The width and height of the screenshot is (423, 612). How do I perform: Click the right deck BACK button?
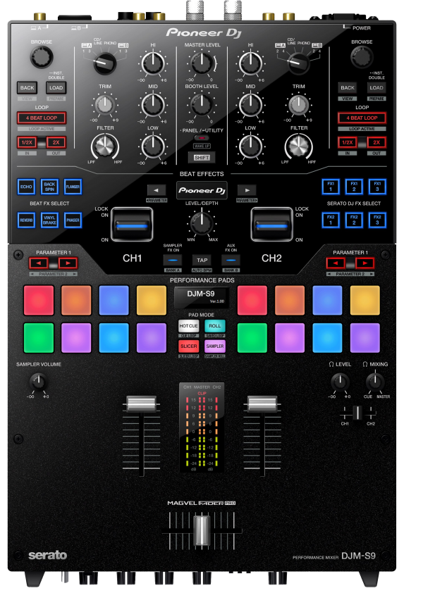click(x=348, y=88)
